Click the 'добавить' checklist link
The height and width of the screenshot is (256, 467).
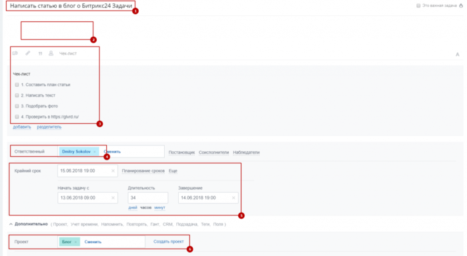[22, 127]
